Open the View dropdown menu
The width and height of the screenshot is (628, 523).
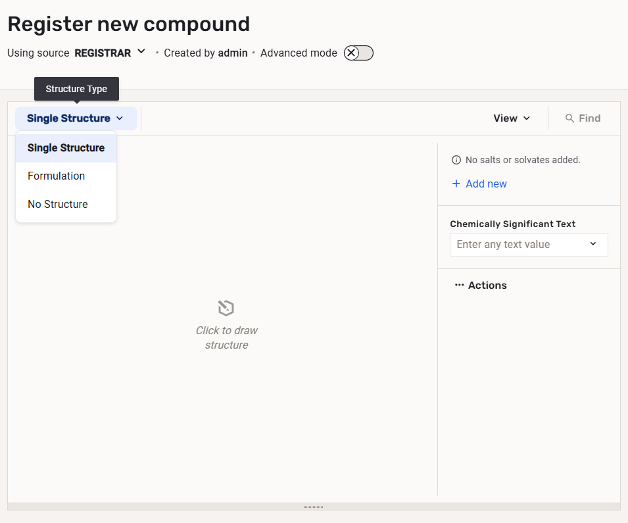point(512,118)
